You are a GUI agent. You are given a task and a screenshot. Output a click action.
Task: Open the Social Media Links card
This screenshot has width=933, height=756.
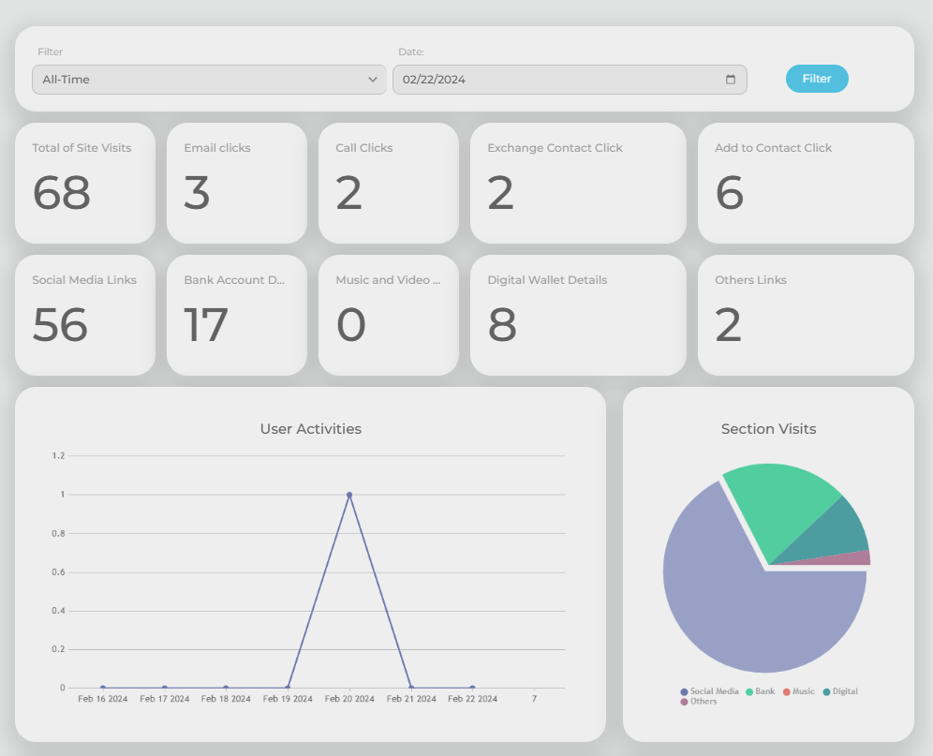click(85, 315)
